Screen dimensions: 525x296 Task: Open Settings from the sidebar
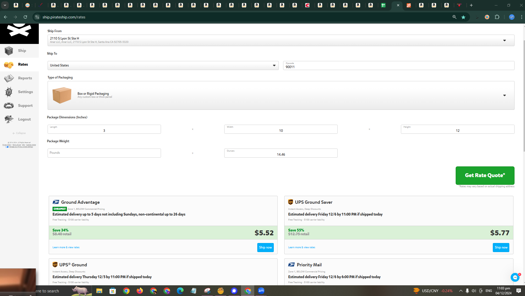[19, 92]
